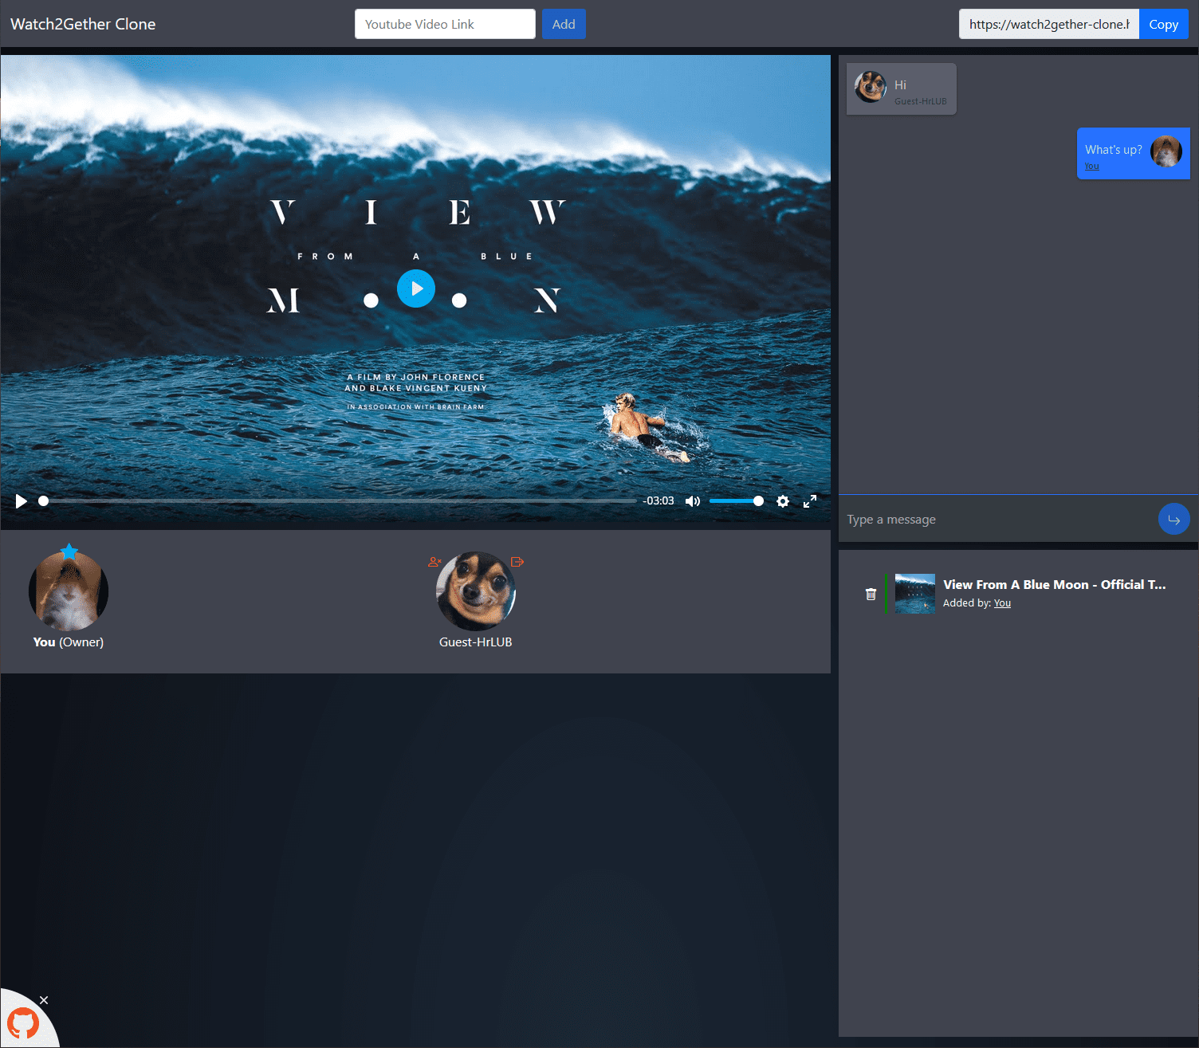Adjust the volume slider
Image resolution: width=1199 pixels, height=1048 pixels.
735,500
